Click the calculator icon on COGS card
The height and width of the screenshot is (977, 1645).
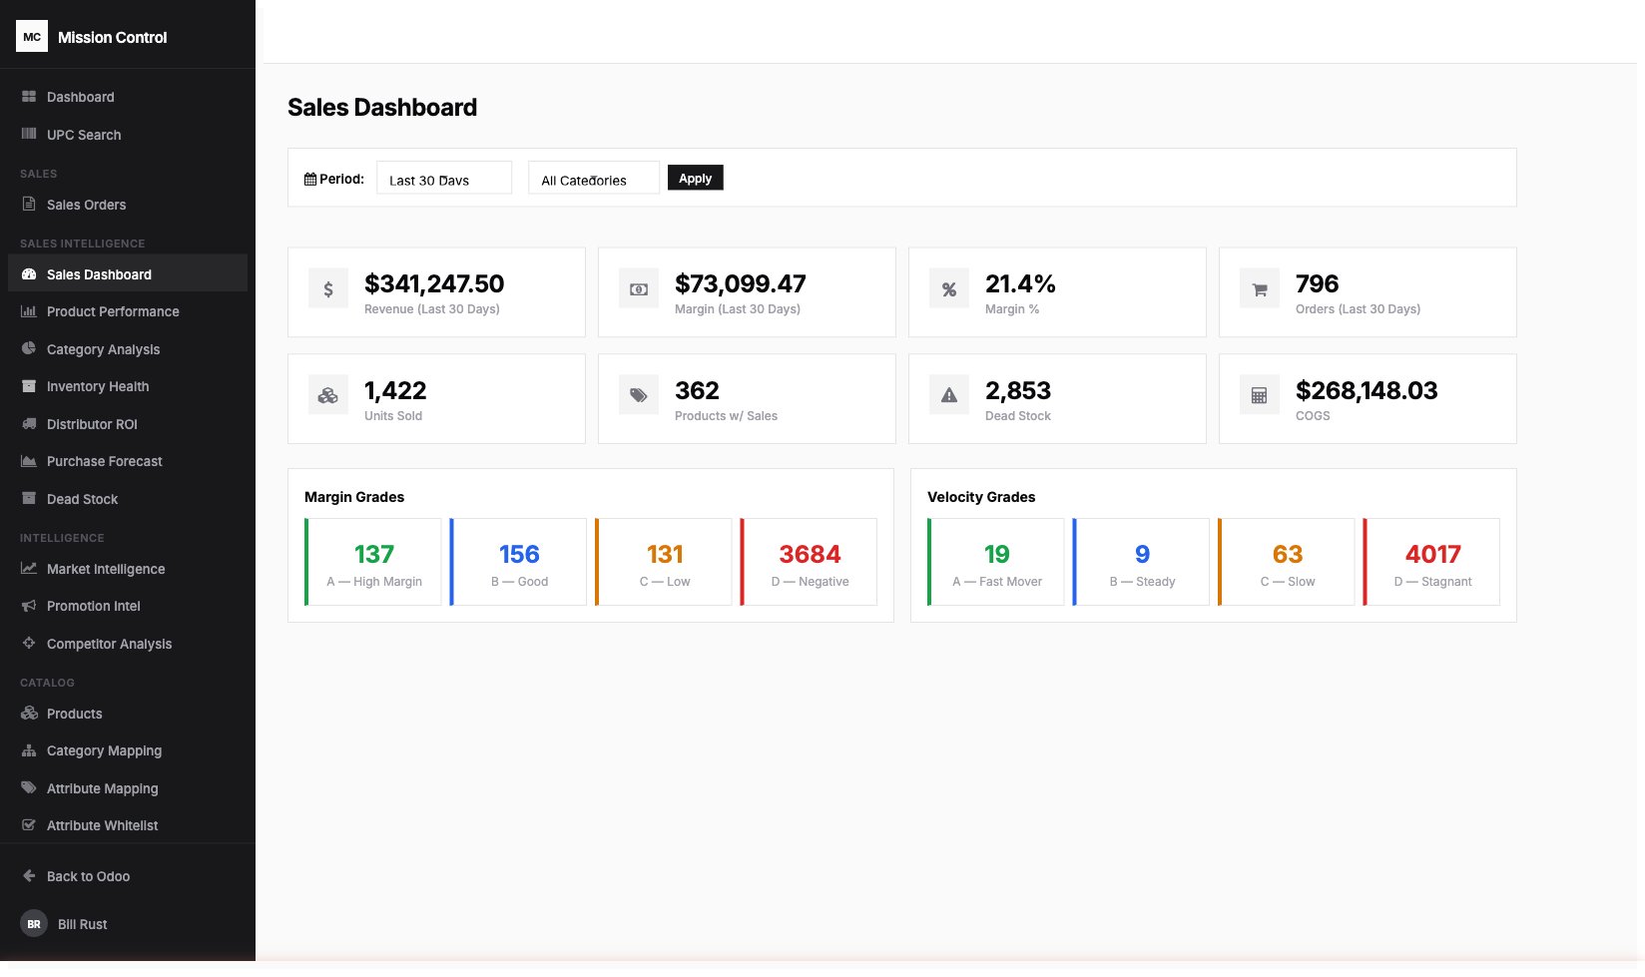(x=1259, y=394)
